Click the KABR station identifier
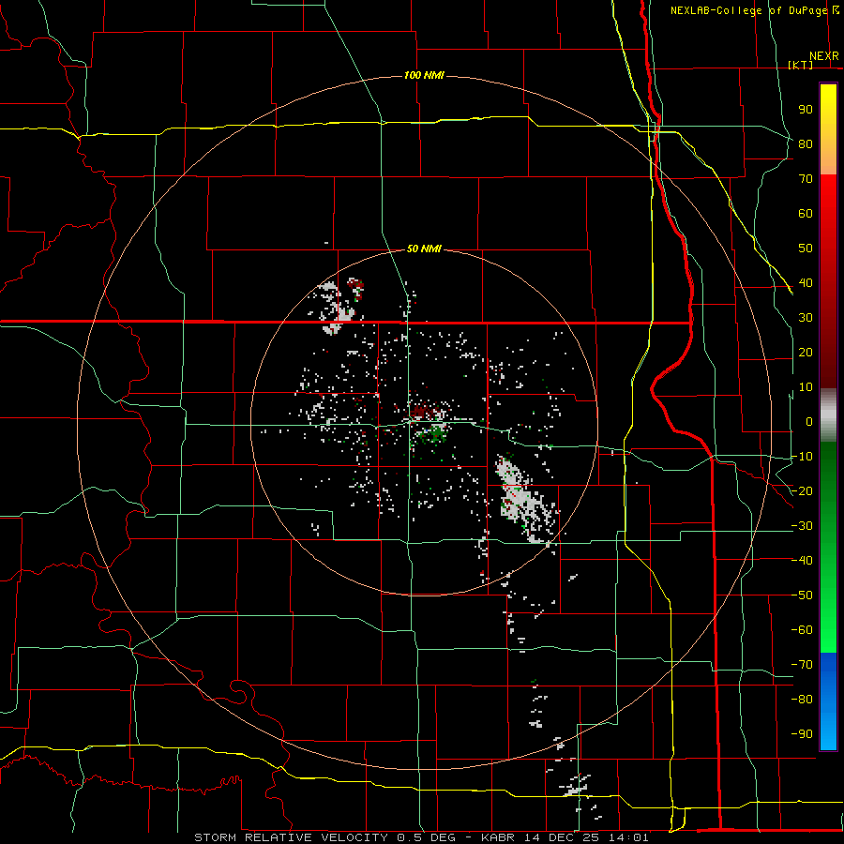This screenshot has height=844, width=844. [x=497, y=837]
